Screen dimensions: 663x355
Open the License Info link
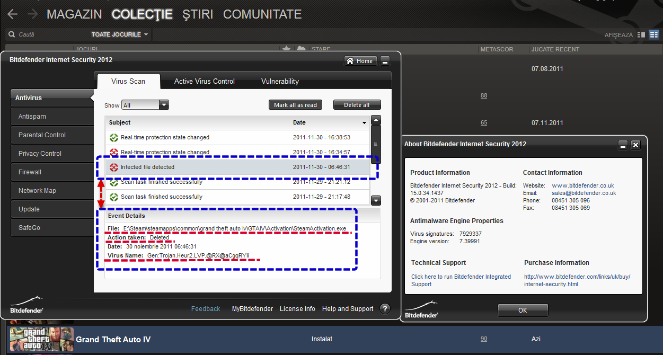click(x=297, y=309)
